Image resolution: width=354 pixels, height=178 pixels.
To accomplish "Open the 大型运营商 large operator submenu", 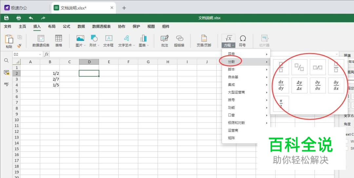I will tap(246, 92).
